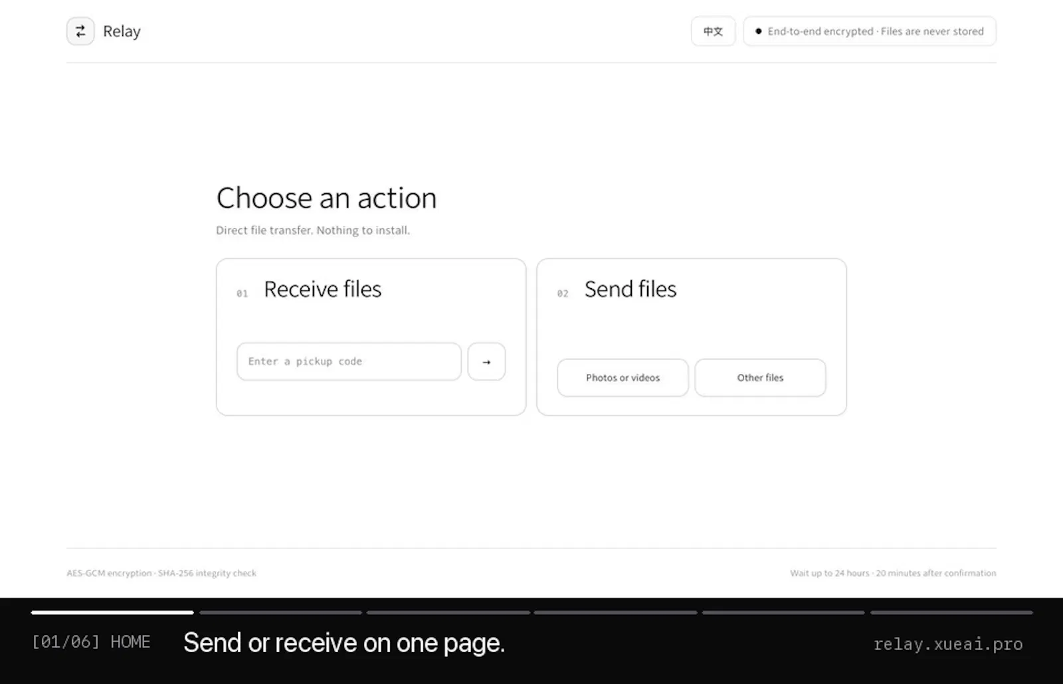Click the relay.xueai.pro address text
The width and height of the screenshot is (1063, 684).
coord(948,643)
